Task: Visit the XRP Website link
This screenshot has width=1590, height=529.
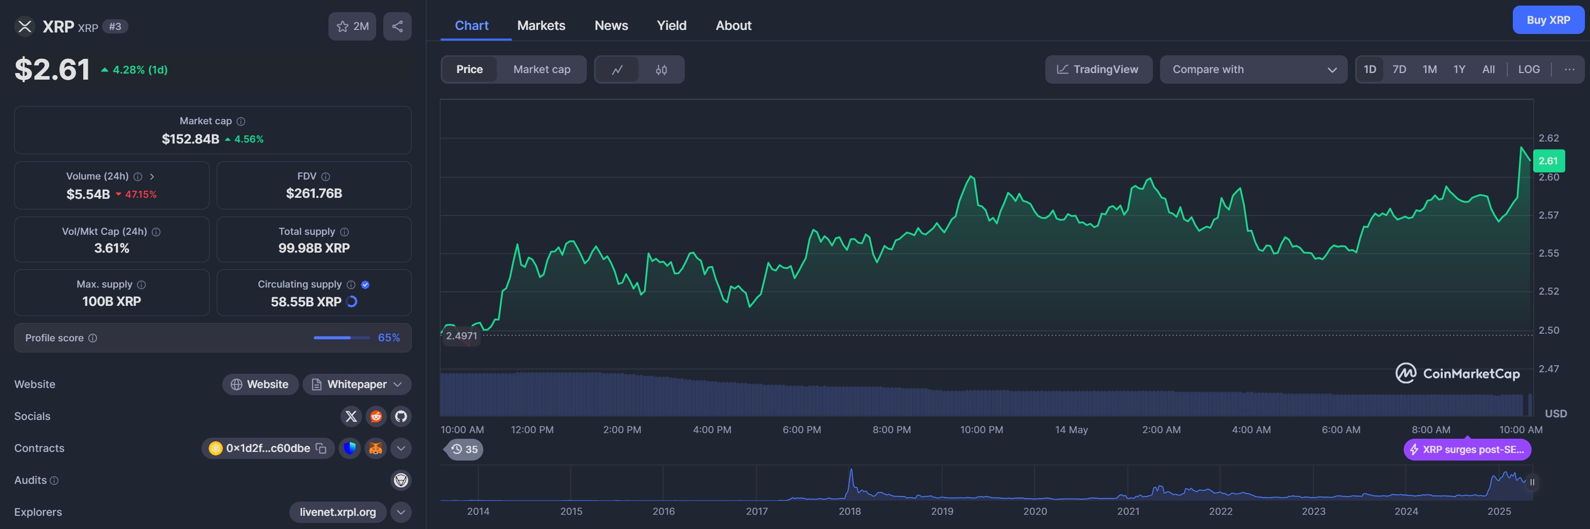Action: tap(260, 385)
